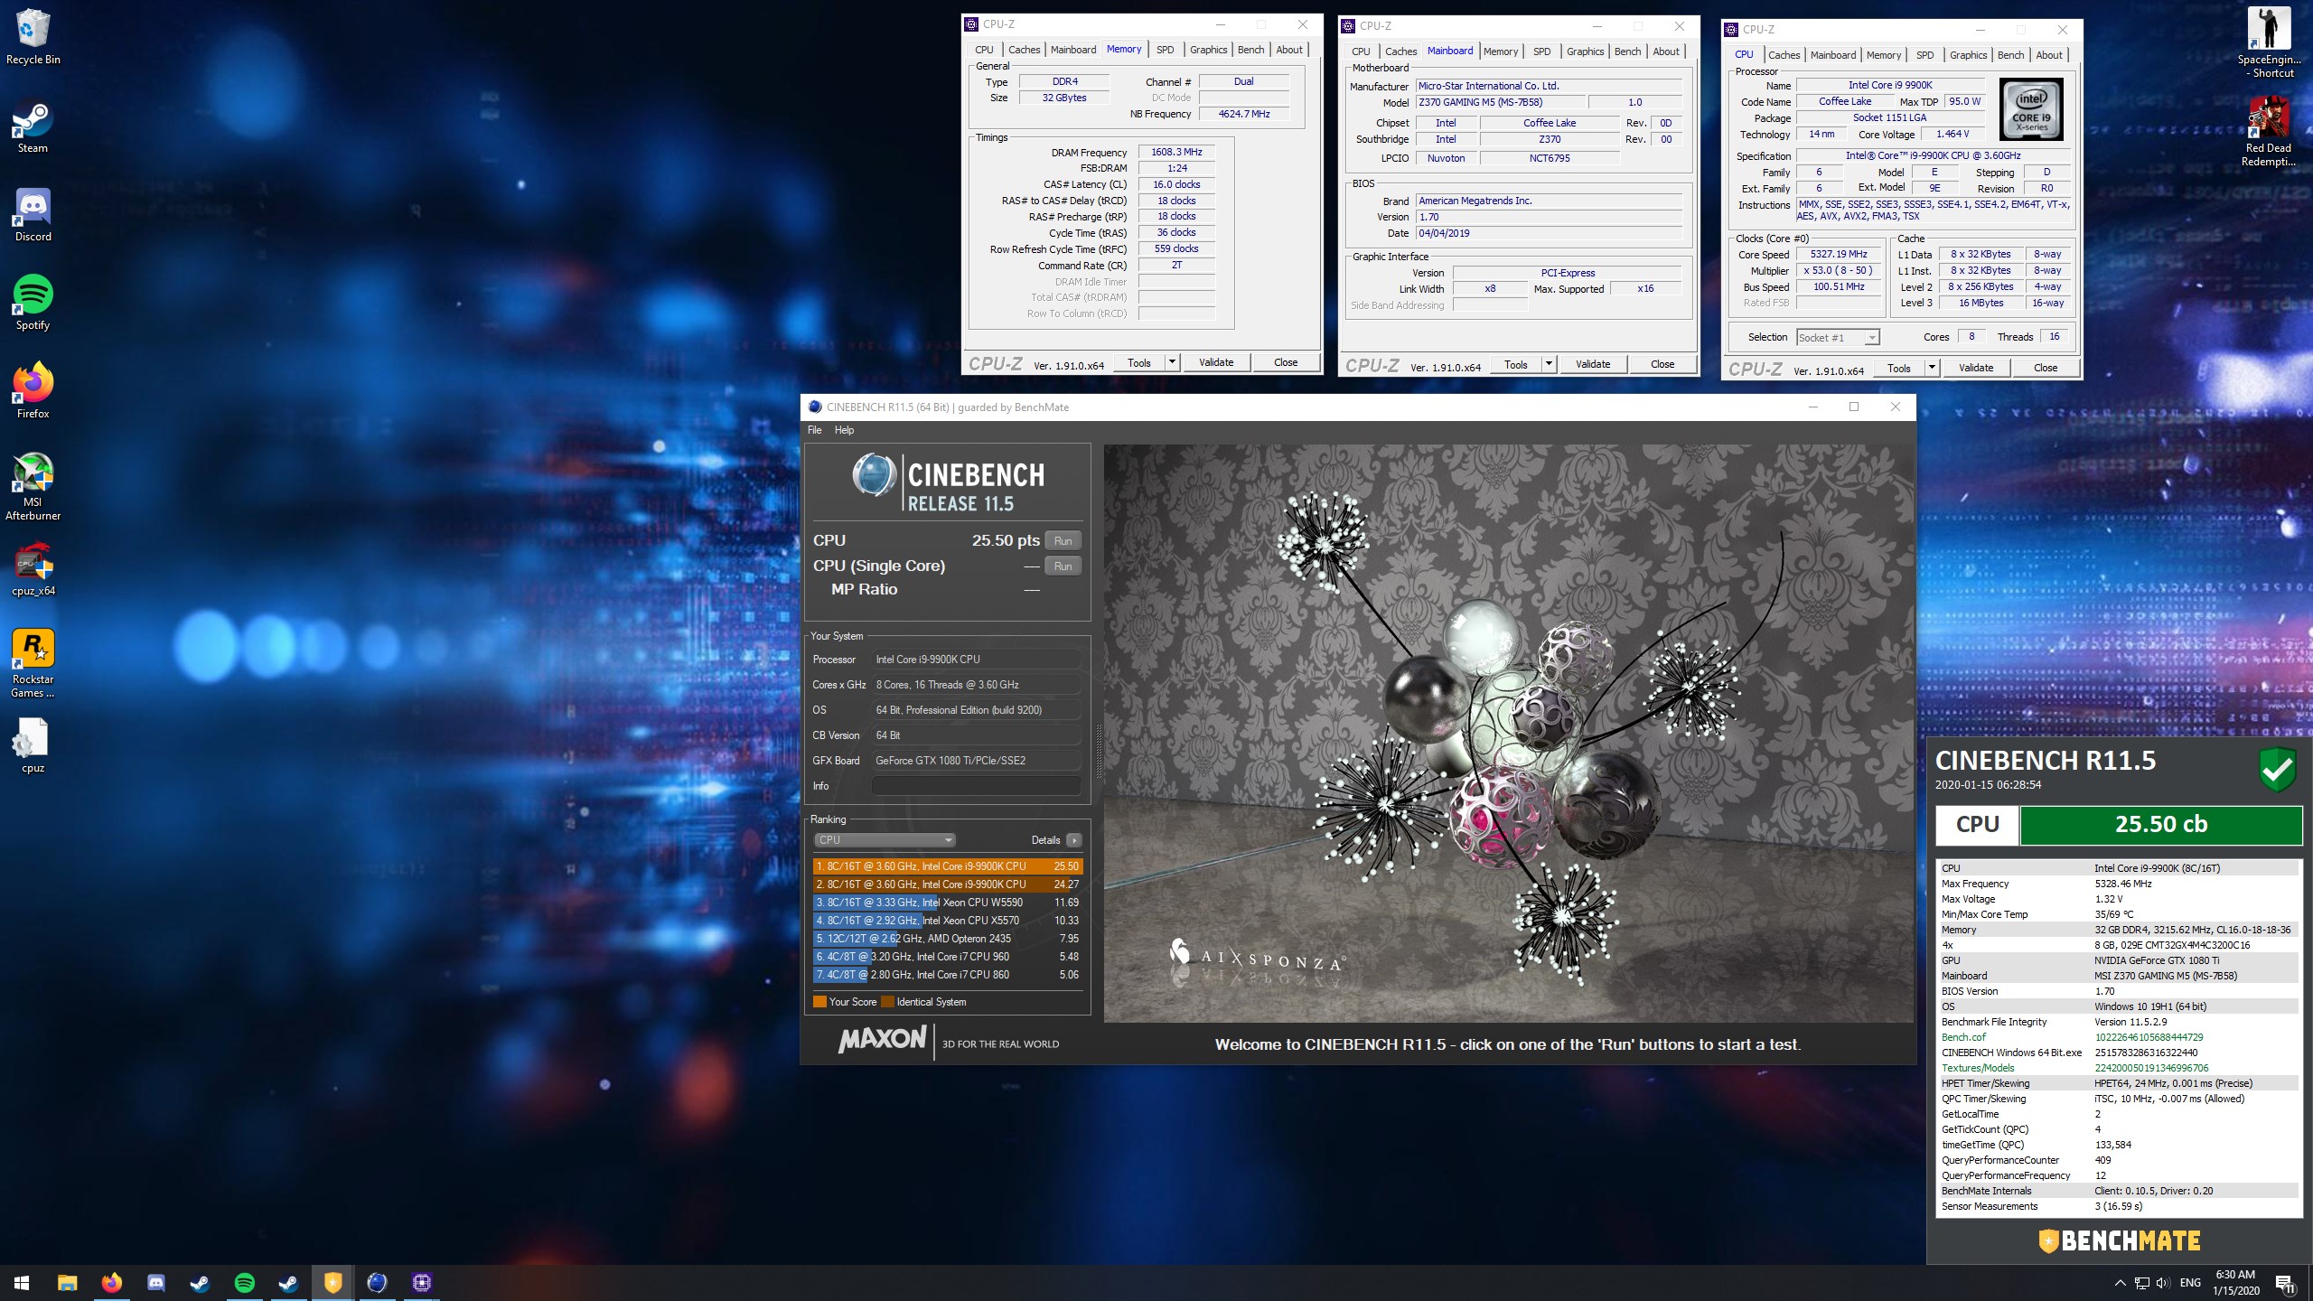This screenshot has width=2313, height=1301.
Task: Open the File menu in Cinebench
Action: (814, 430)
